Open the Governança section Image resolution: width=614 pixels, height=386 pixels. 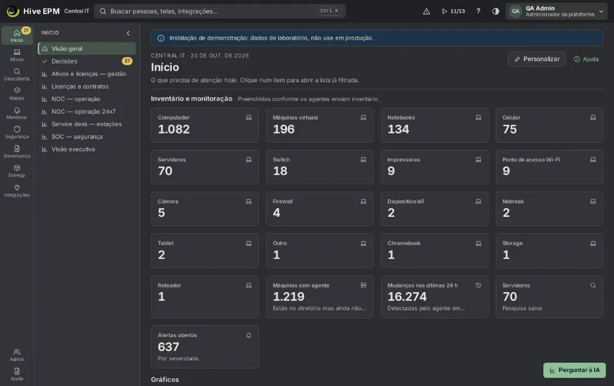(x=17, y=152)
